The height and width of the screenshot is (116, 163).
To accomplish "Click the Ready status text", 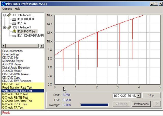I will [6, 113].
